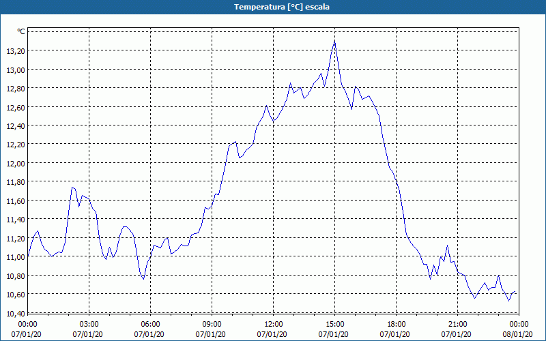Select the 18:00 time label
Image resolution: width=546 pixels, height=341 pixels.
click(x=397, y=325)
